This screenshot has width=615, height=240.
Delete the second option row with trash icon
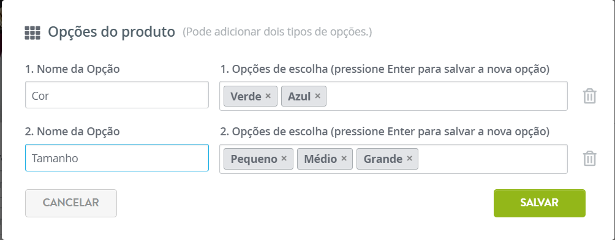[589, 159]
